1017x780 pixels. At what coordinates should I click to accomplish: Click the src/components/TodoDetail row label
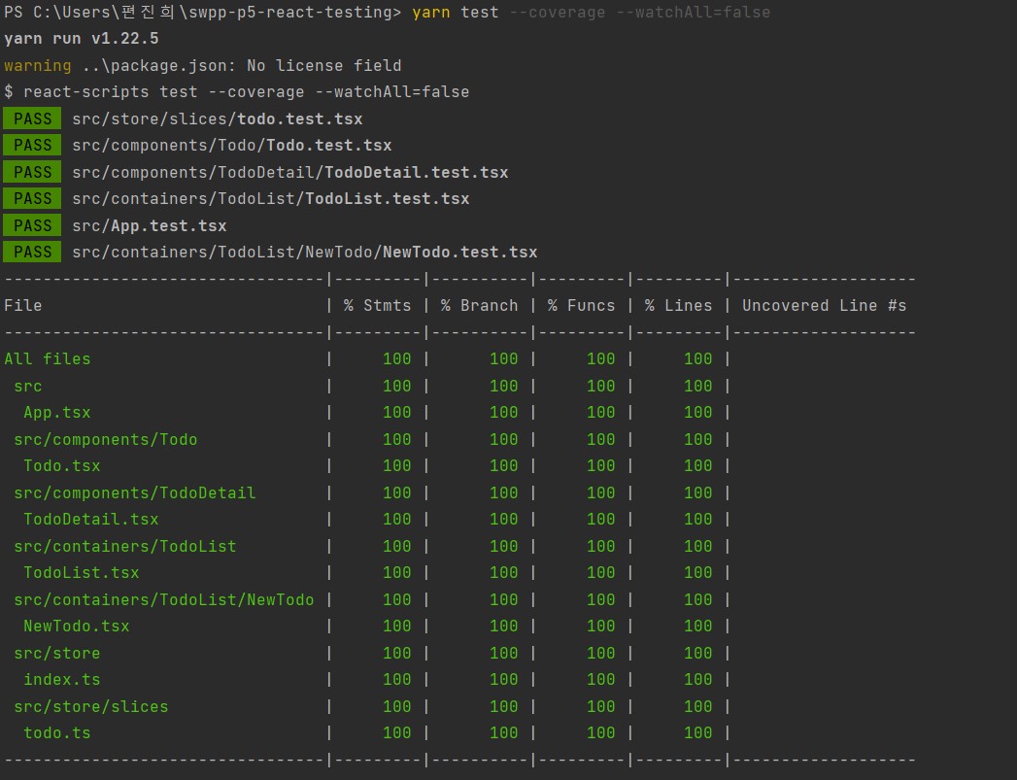point(135,493)
